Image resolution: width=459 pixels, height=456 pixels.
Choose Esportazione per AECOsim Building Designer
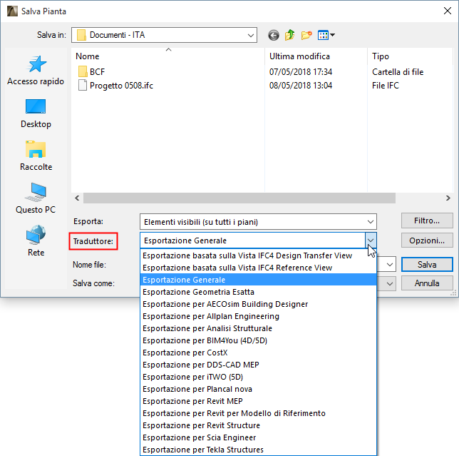258,304
